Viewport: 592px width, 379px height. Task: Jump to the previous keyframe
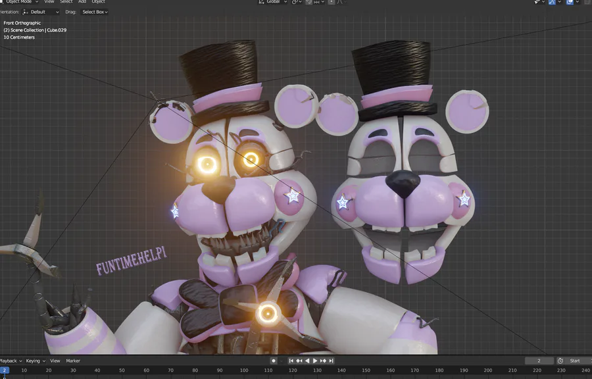click(299, 361)
